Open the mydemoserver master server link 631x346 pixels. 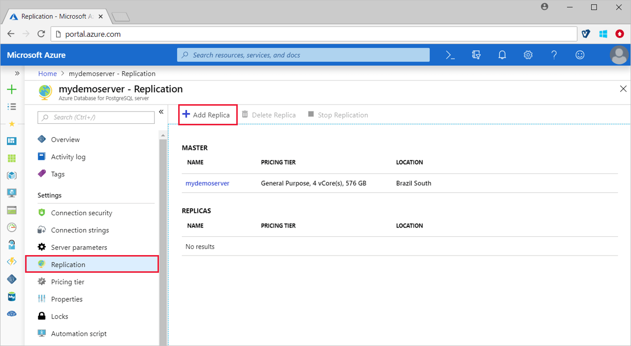(207, 183)
